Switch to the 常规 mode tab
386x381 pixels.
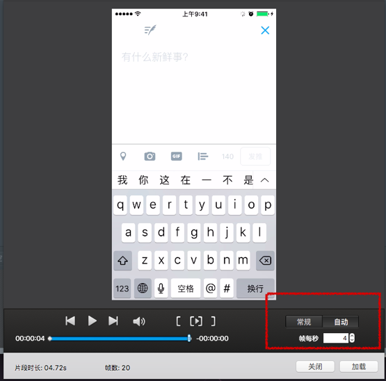coord(304,322)
